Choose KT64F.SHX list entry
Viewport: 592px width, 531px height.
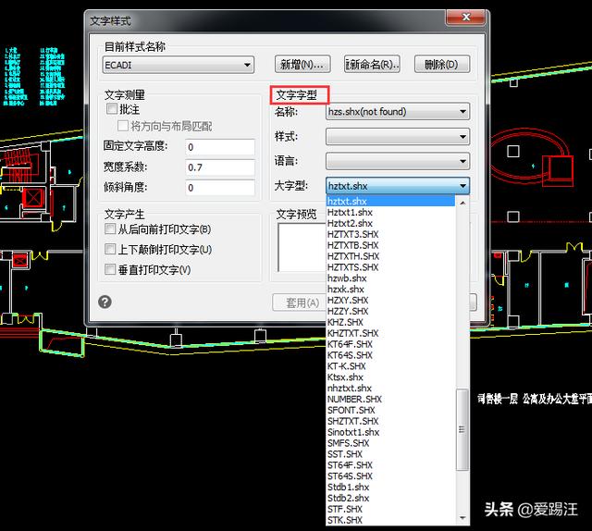tap(390, 344)
